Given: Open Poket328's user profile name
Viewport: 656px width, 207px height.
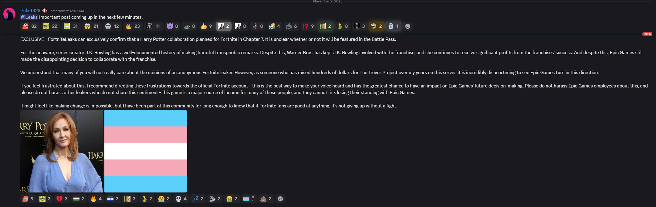Looking at the screenshot, I should coord(30,10).
